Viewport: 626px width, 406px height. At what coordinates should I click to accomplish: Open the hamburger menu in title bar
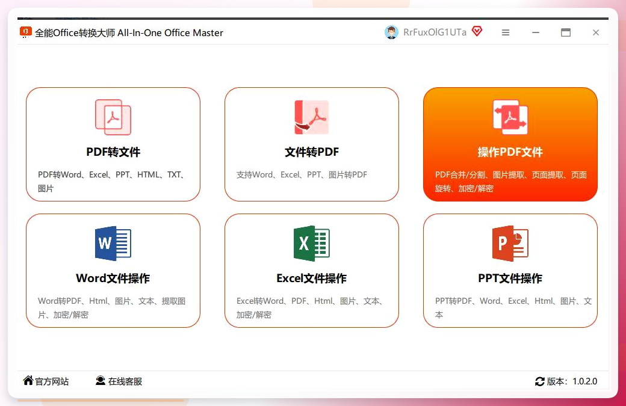(506, 32)
